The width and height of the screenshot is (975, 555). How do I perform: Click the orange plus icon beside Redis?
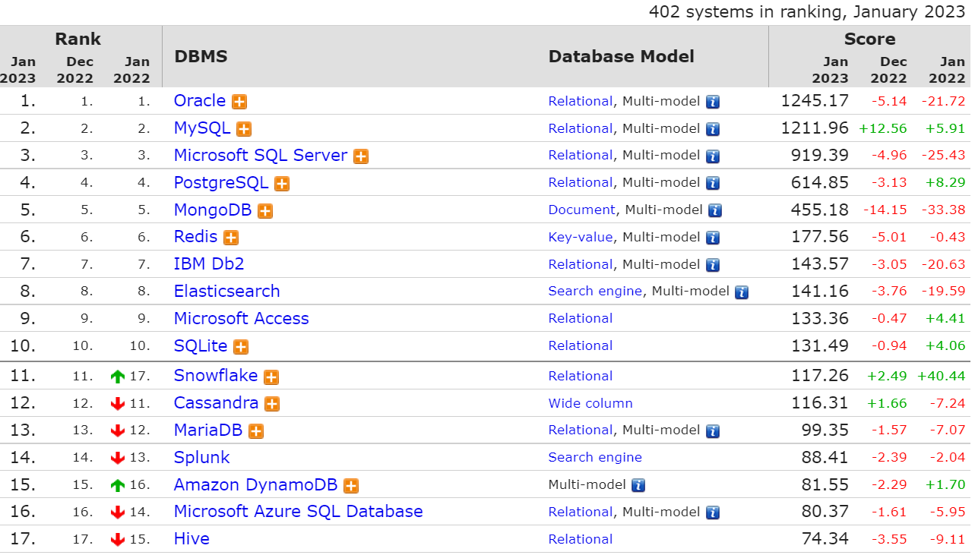(x=231, y=238)
